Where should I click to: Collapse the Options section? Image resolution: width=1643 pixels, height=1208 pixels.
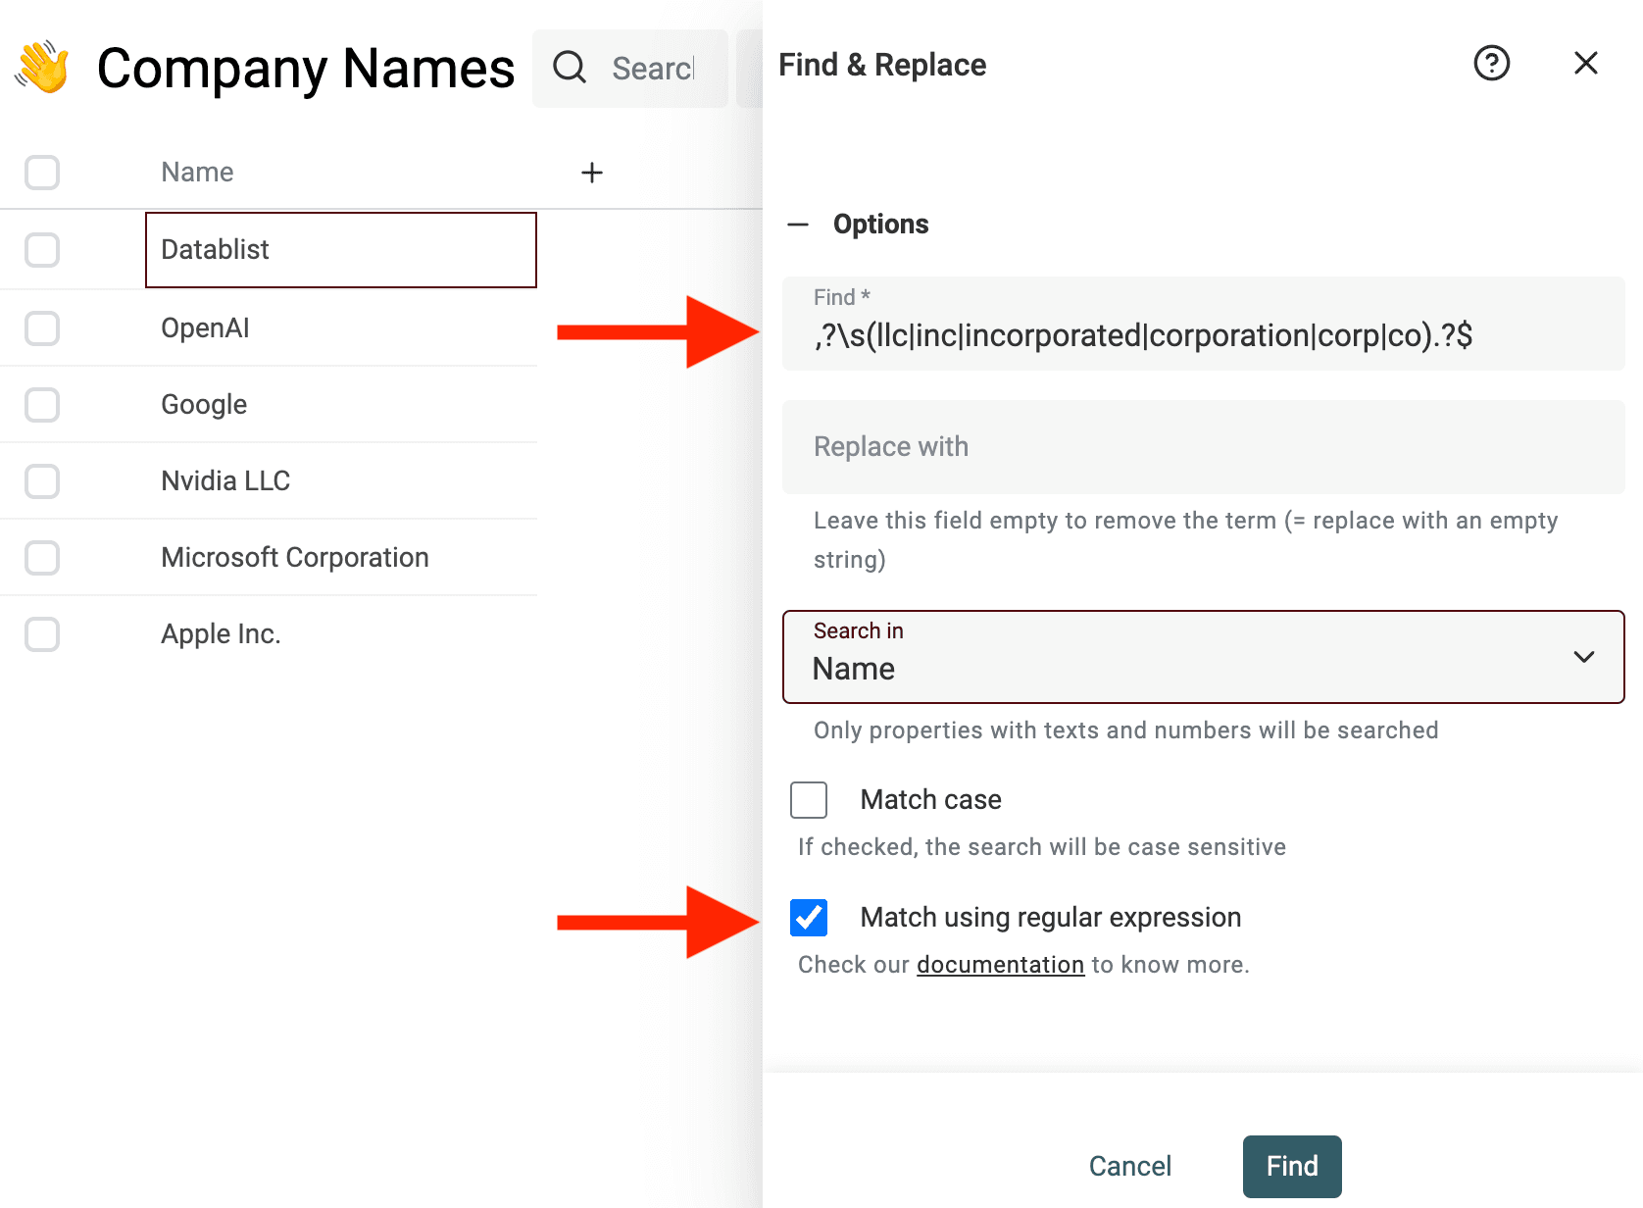(798, 225)
